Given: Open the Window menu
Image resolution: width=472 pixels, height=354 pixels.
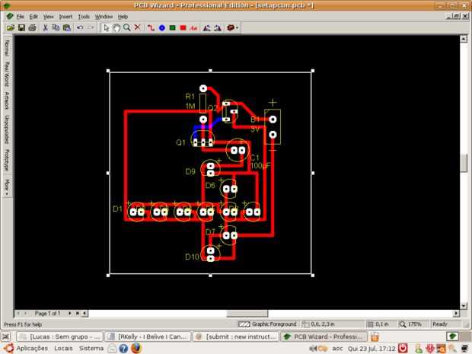Looking at the screenshot, I should tap(104, 17).
